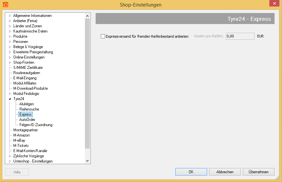Expand the Produkte tree node
This screenshot has height=182, width=282.
10,36
